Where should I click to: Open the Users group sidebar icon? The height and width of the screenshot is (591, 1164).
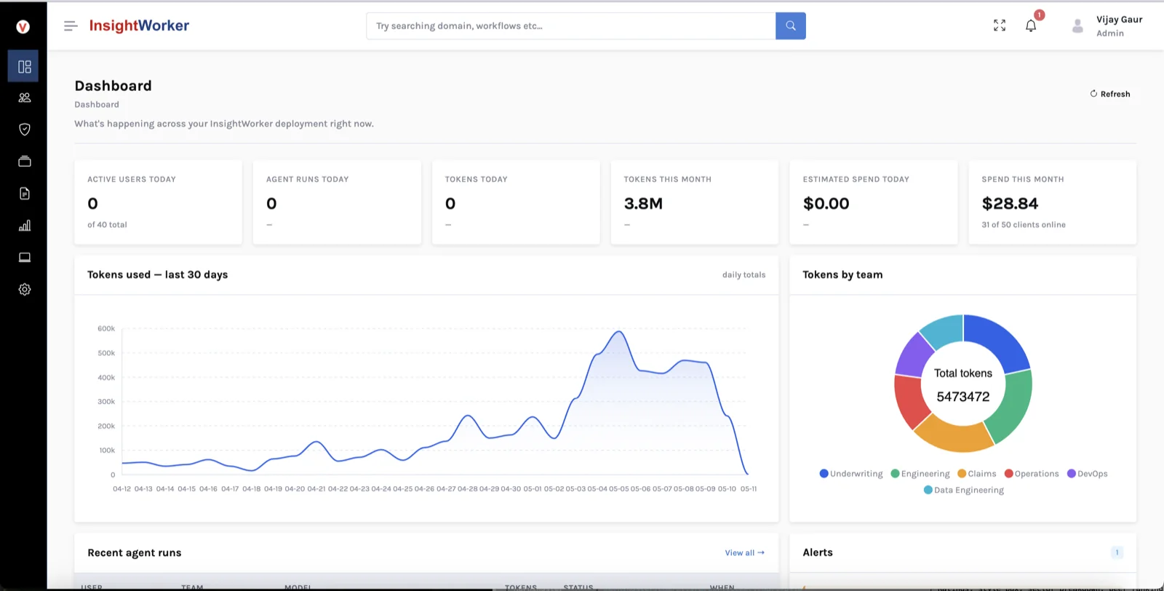coord(24,98)
